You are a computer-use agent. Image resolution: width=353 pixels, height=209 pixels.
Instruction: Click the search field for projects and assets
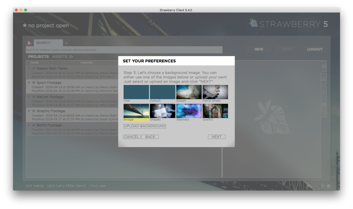point(124,50)
